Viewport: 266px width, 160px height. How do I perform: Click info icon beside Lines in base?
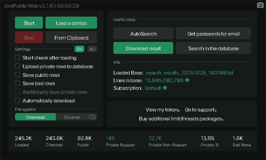click(187, 80)
